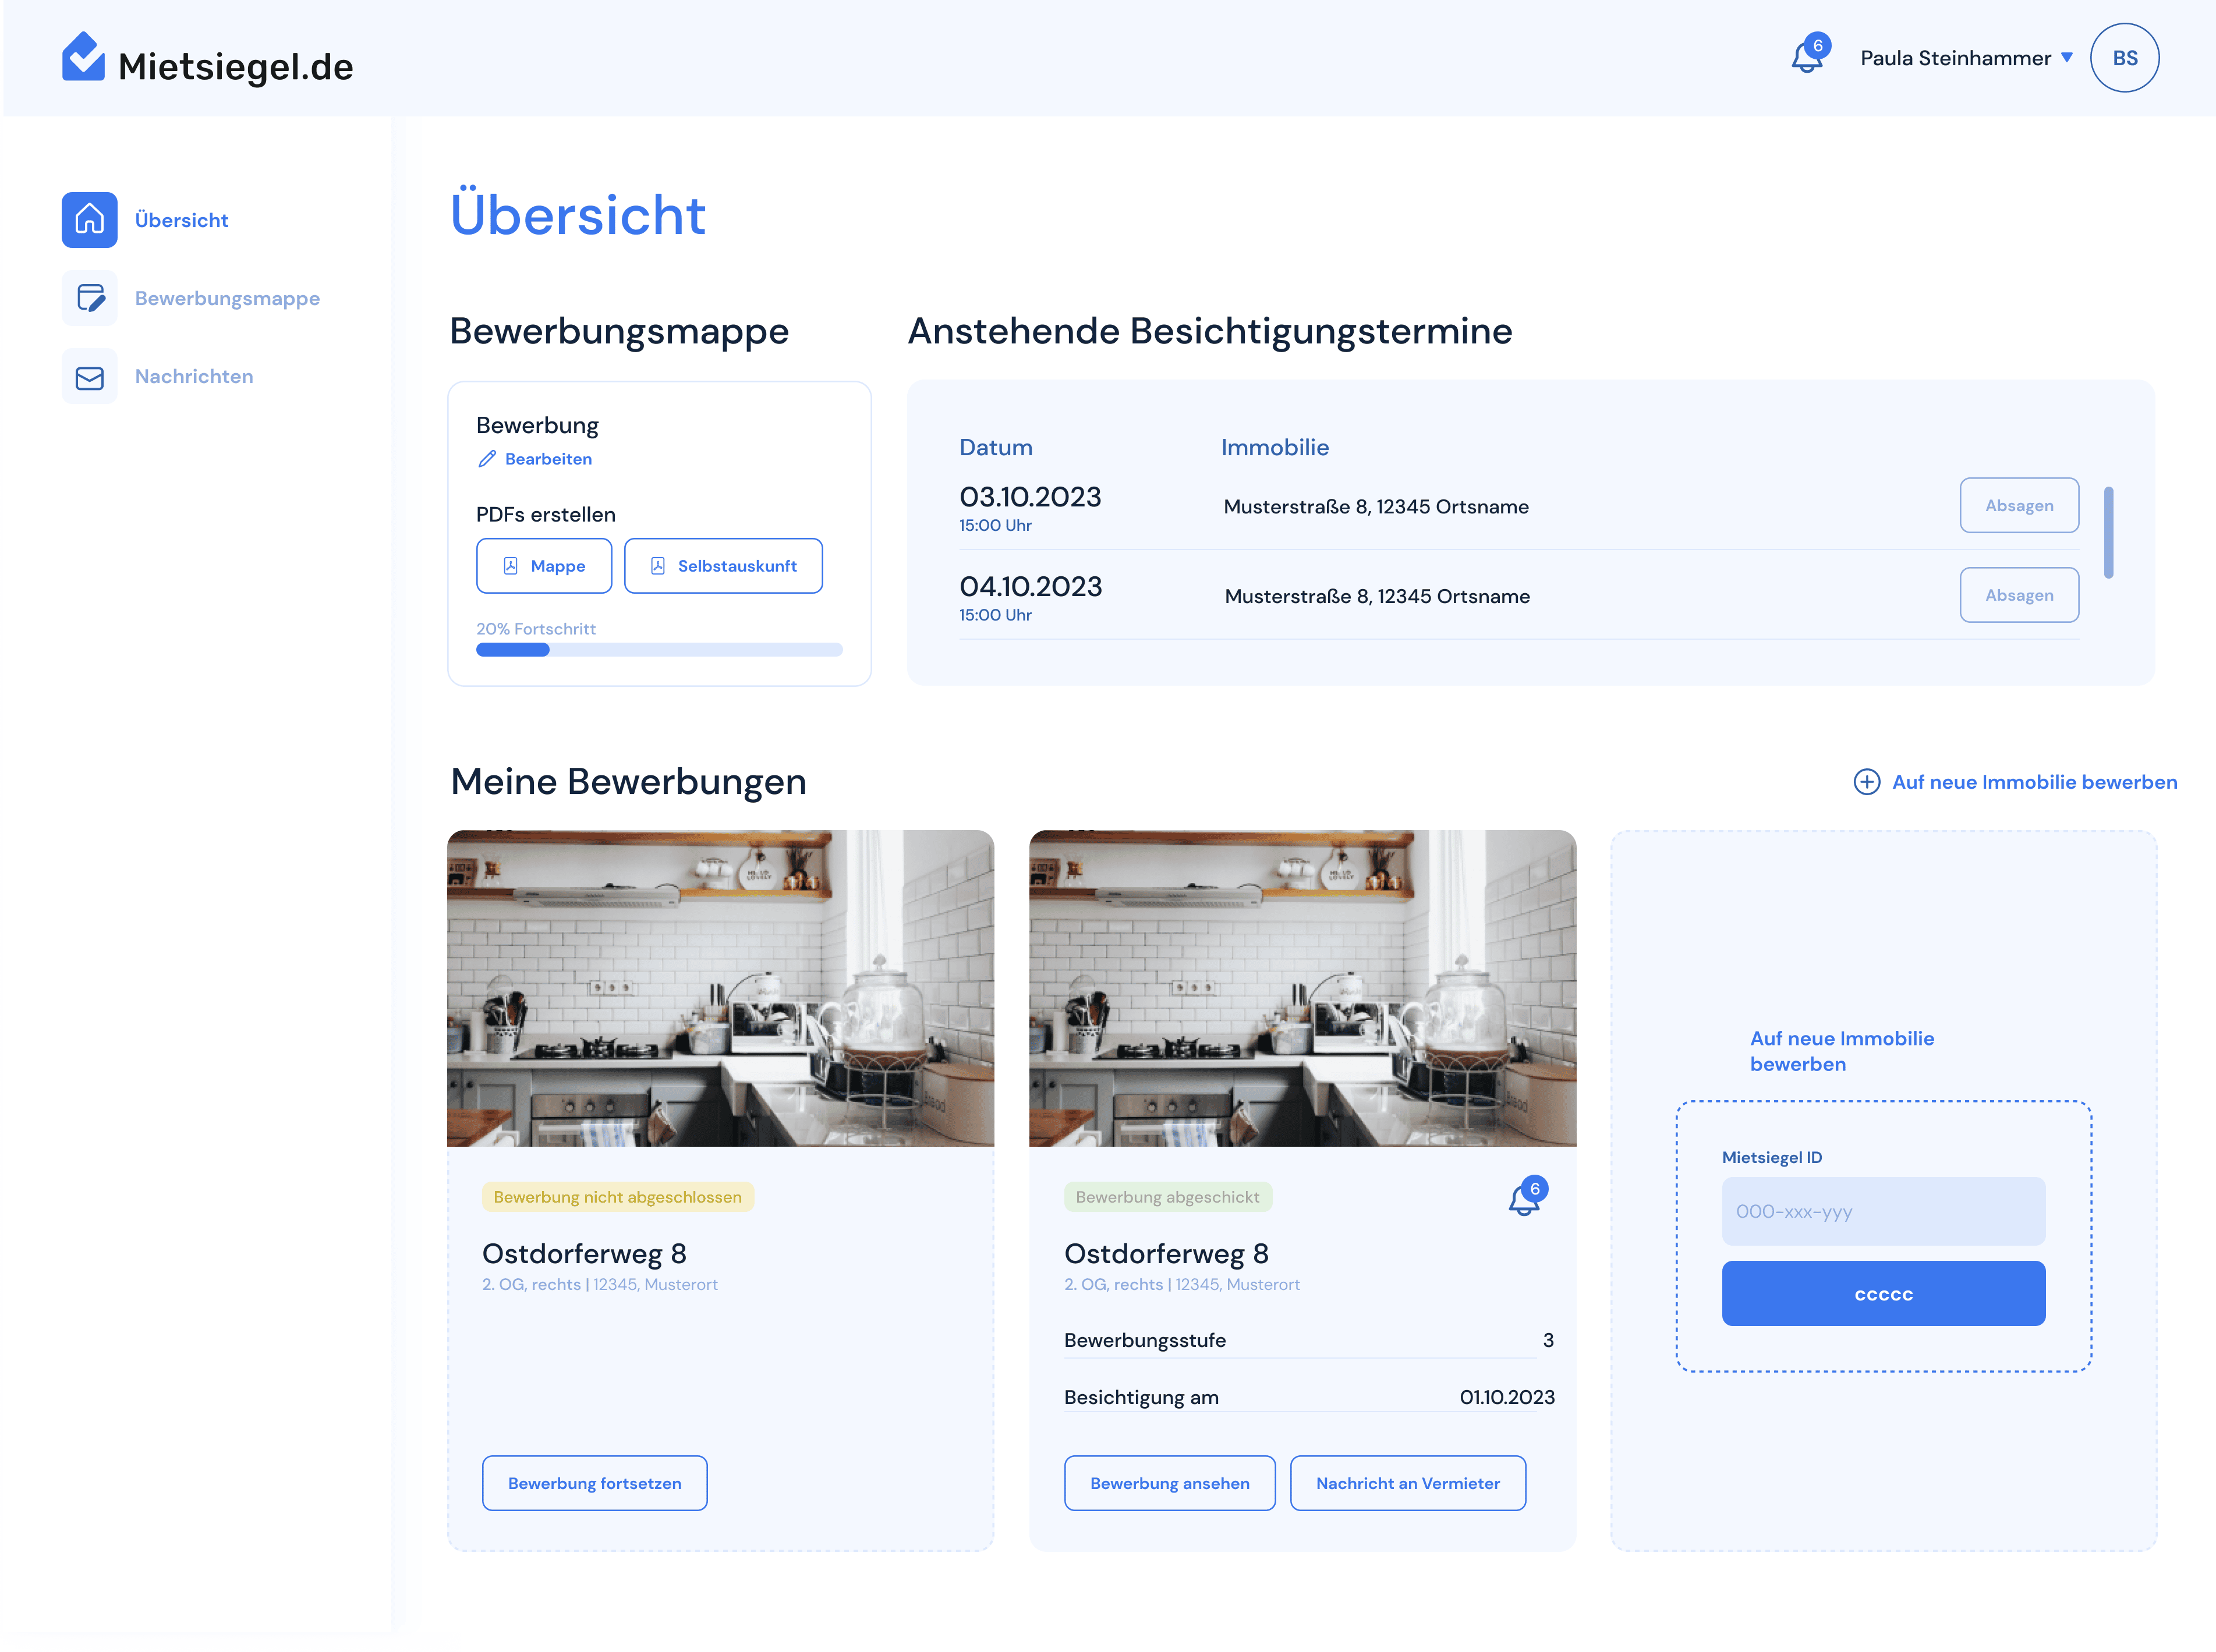Click the plus circle icon above cards
This screenshot has height=1652, width=2216.
(1866, 782)
